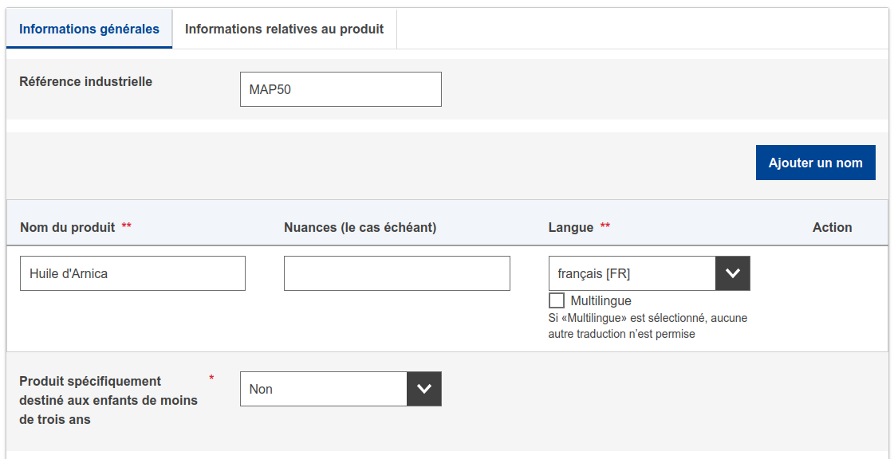The width and height of the screenshot is (894, 459).
Task: Switch to the Informations générales tab
Action: (89, 29)
